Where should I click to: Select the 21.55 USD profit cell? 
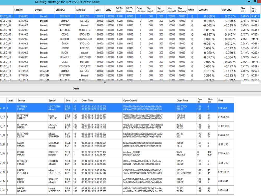pyautogui.click(x=226, y=117)
